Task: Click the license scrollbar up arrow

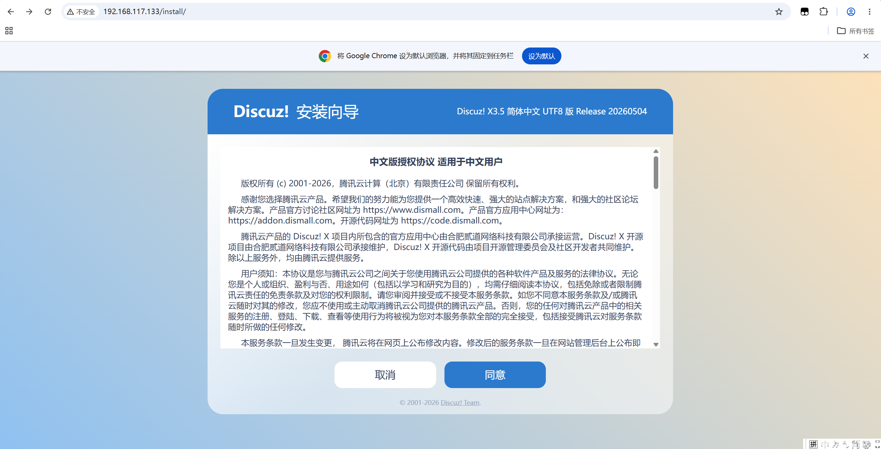Action: click(656, 151)
